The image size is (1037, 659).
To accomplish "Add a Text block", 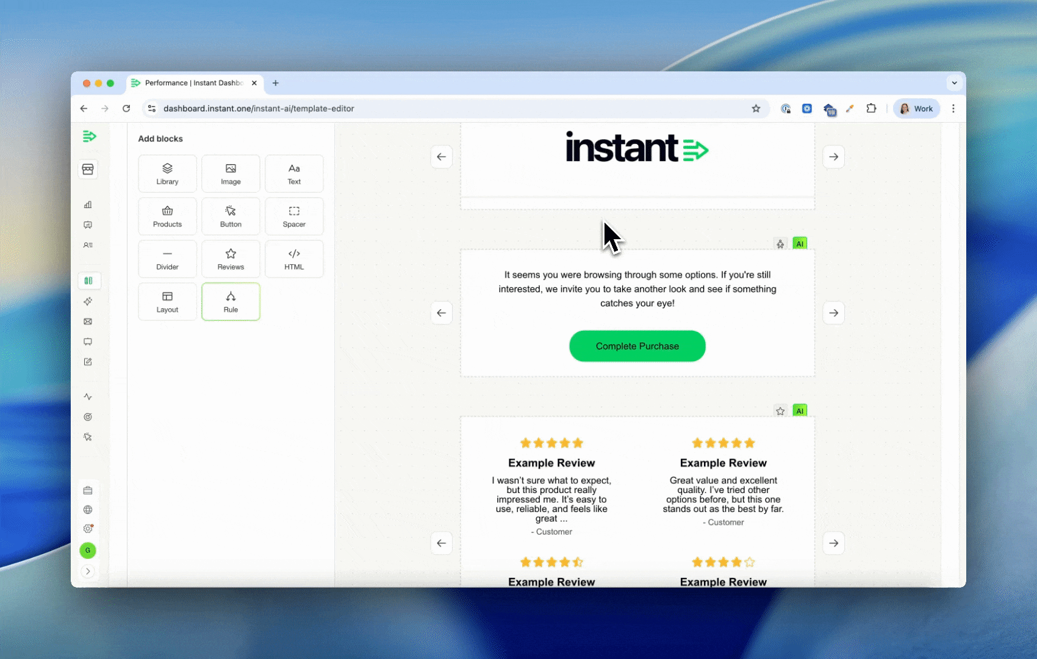I will tap(294, 174).
